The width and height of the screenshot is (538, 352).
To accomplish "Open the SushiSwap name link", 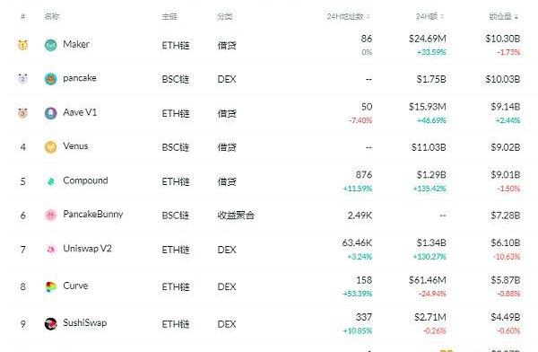I will [x=85, y=322].
